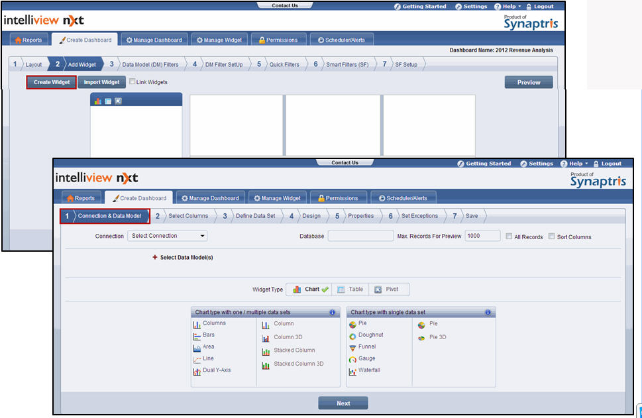The height and width of the screenshot is (418, 642).
Task: Open Reports tab in back window
Action: point(28,40)
